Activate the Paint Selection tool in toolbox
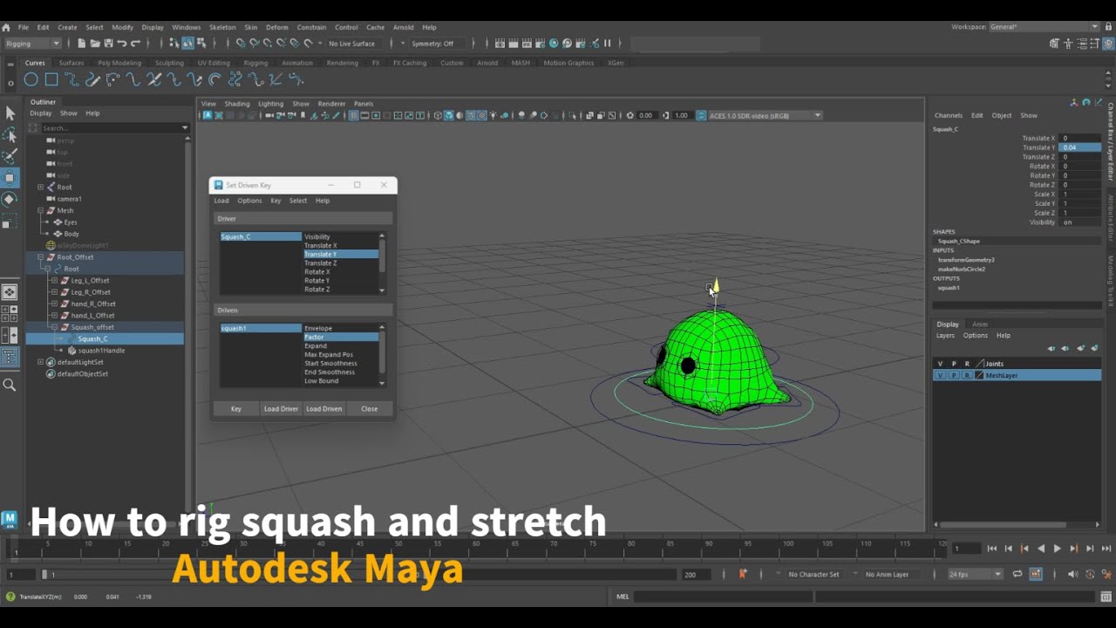 [x=10, y=156]
